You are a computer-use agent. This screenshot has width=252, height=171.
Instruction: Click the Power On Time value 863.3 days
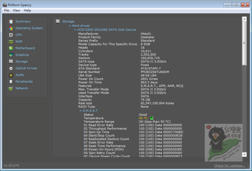point(149,82)
